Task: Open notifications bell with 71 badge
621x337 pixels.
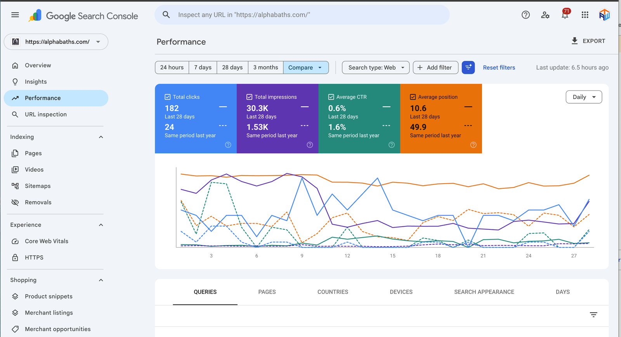Action: [x=565, y=14]
